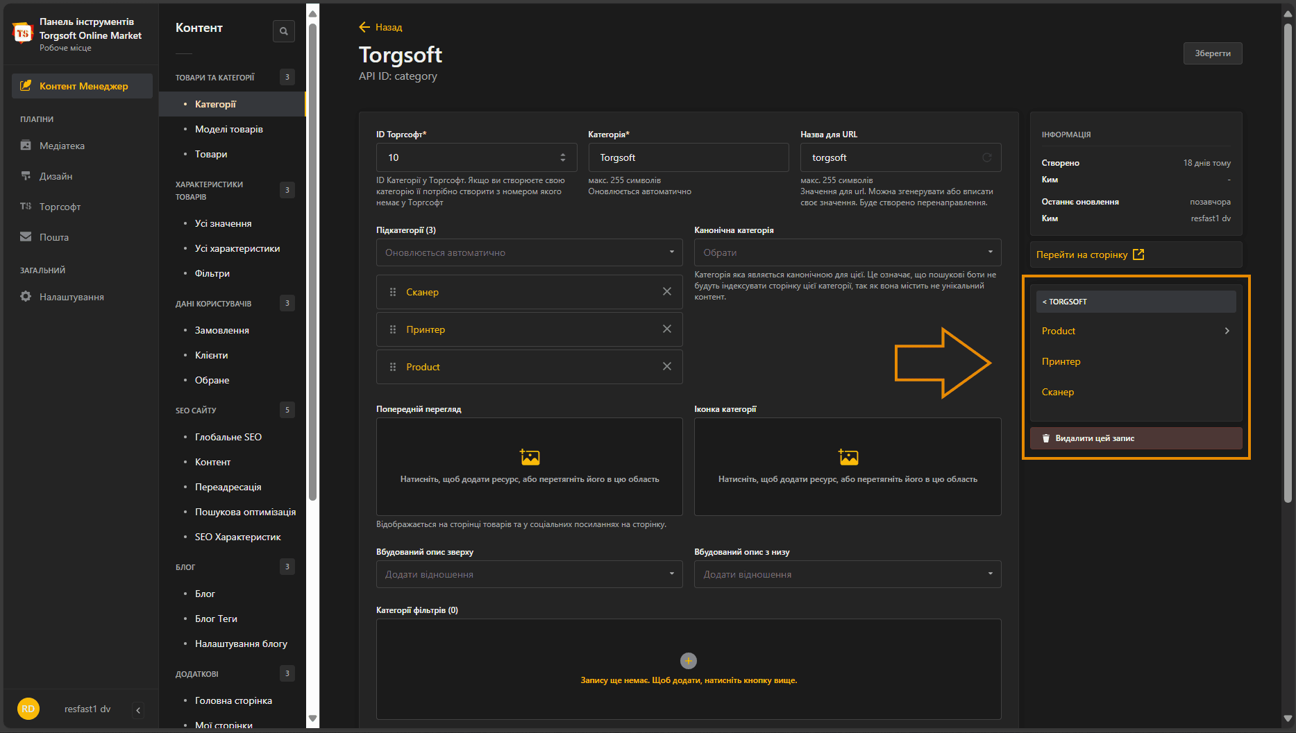Open the Канонічна категорія dropdown
The width and height of the screenshot is (1296, 733).
(x=848, y=252)
